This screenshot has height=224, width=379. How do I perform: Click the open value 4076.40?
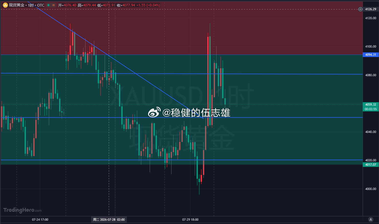coord(70,5)
